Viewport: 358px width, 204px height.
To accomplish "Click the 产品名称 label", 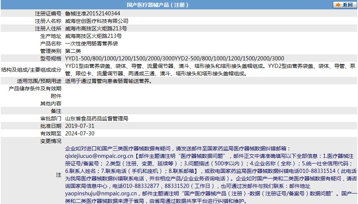I will click(51, 43).
